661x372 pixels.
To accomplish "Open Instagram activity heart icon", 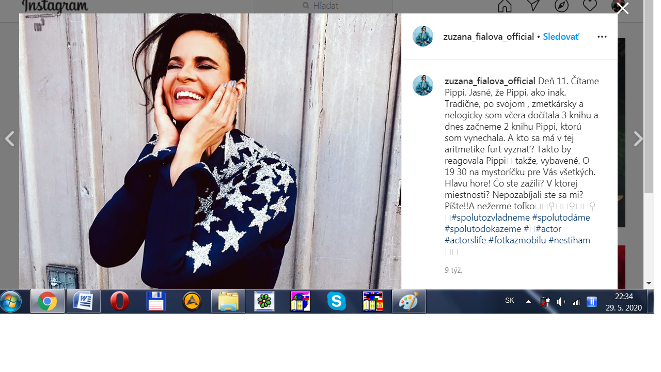I will [x=590, y=6].
